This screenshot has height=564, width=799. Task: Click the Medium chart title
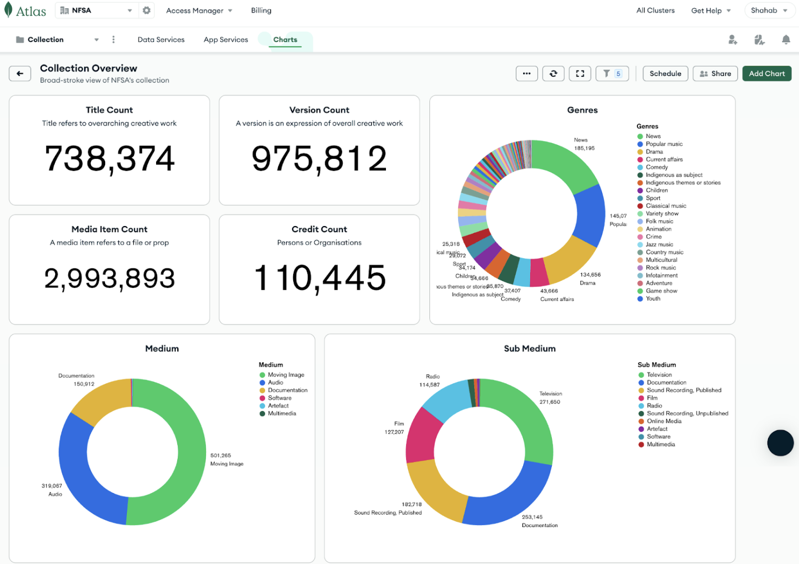(x=162, y=349)
